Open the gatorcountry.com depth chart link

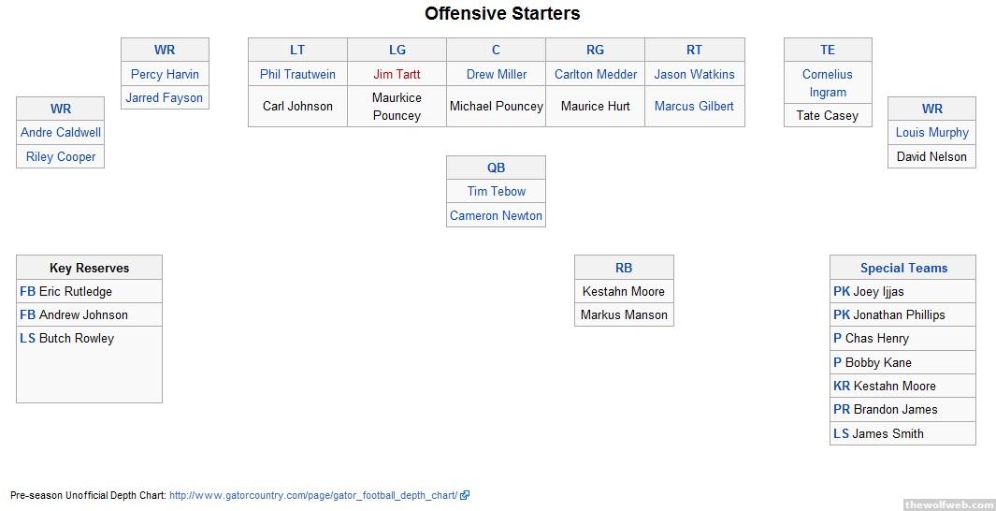click(x=313, y=495)
